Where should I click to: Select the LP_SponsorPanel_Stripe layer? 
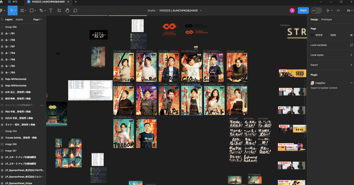(23, 183)
